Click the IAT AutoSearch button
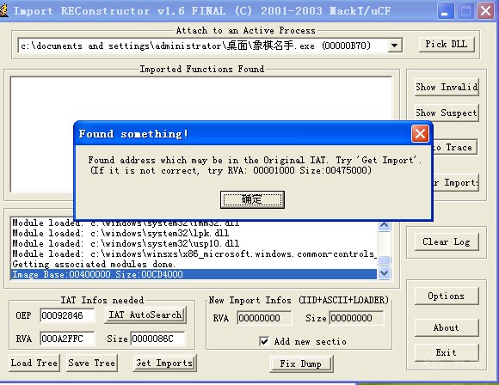 pyautogui.click(x=145, y=315)
